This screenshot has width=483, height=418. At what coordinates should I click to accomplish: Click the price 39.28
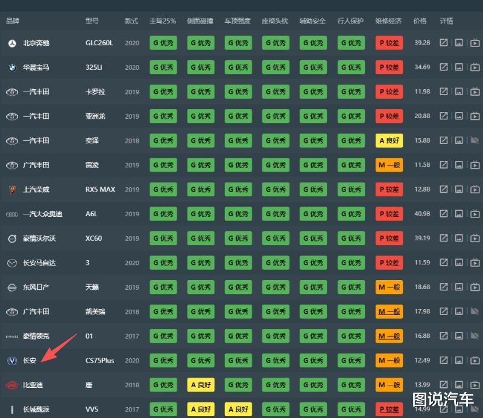coord(422,42)
